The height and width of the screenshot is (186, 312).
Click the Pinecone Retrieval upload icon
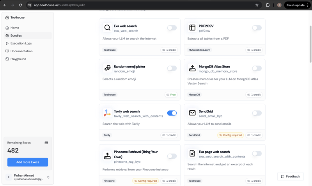(x=107, y=156)
